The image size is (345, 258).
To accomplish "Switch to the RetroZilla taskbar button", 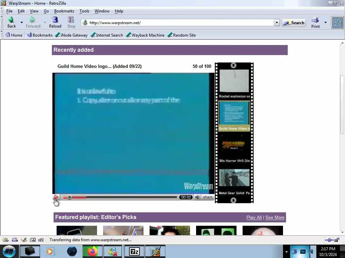I will 155,251.
